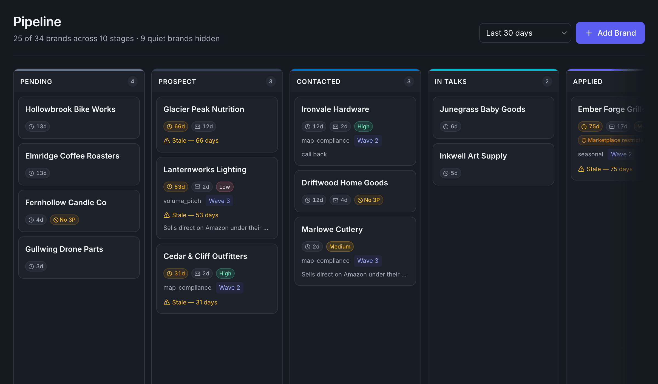Open the Marlowe Cutlery card
The height and width of the screenshot is (384, 658).
coord(355,251)
